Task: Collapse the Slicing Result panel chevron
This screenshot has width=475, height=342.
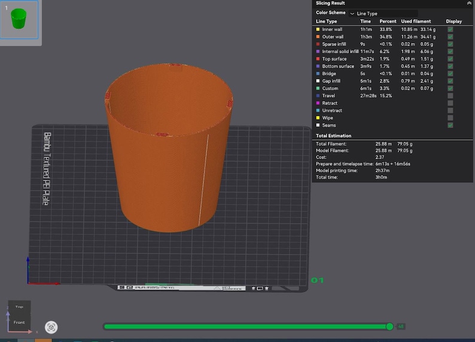Action: [469, 3]
